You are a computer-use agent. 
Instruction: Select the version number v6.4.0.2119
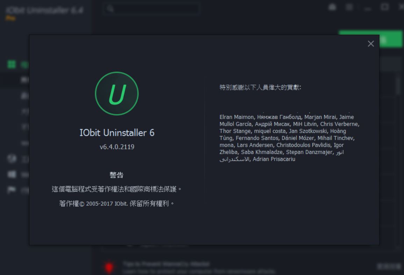(117, 147)
